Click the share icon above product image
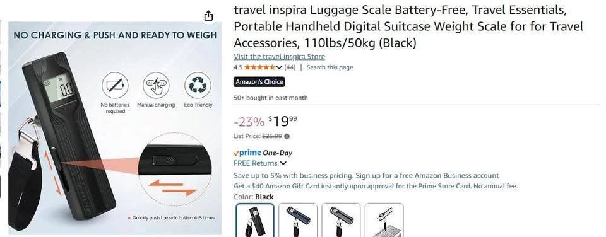The height and width of the screenshot is (237, 606). 208,15
